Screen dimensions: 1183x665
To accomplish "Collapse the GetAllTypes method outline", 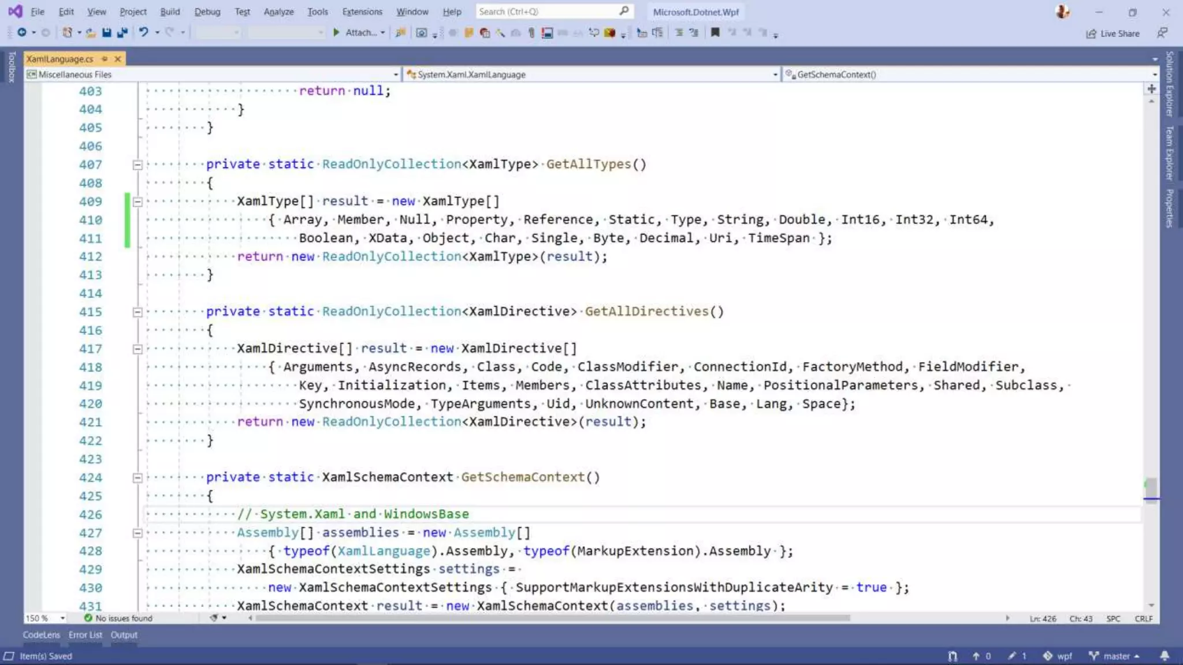I will [137, 165].
